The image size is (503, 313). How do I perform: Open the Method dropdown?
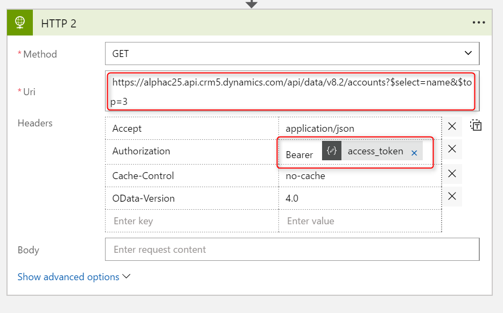click(467, 53)
